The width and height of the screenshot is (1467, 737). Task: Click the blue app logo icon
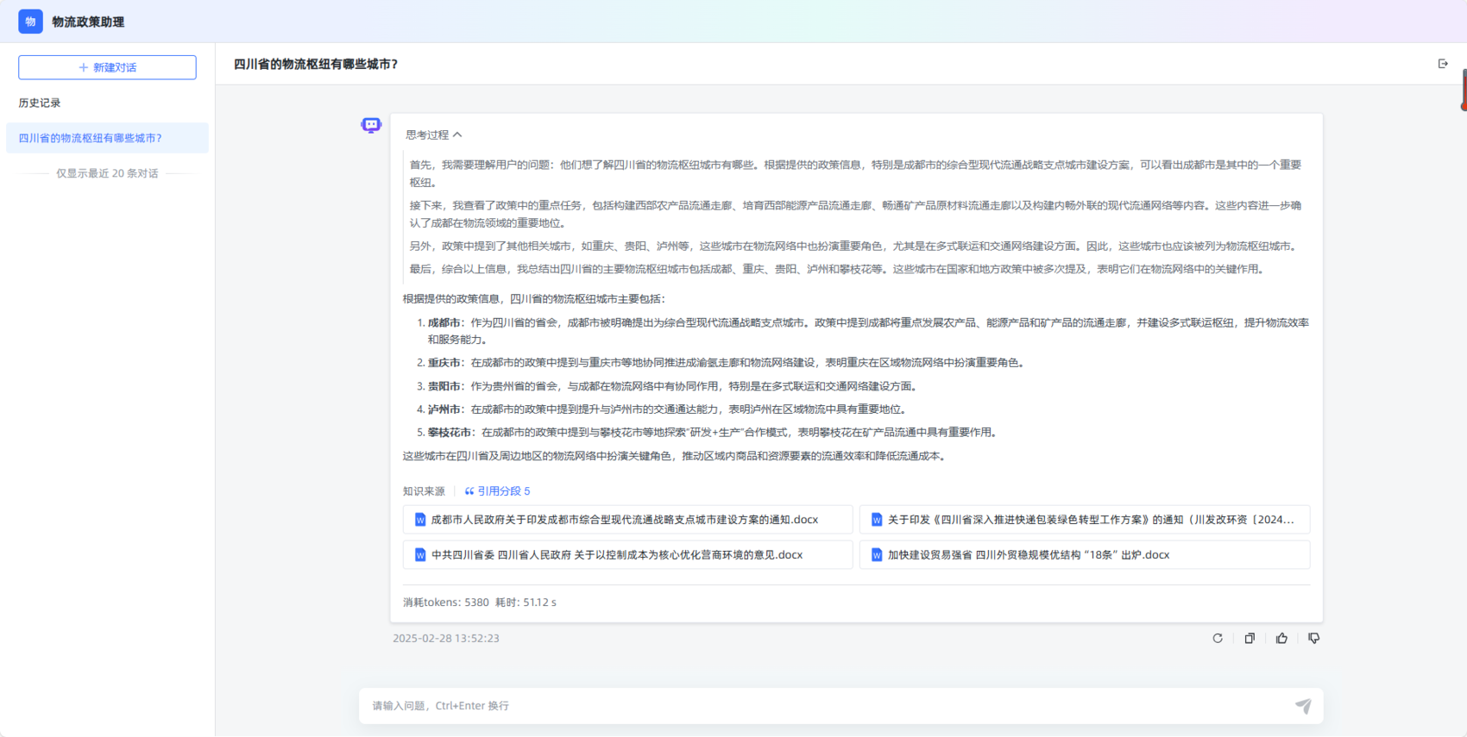(30, 22)
